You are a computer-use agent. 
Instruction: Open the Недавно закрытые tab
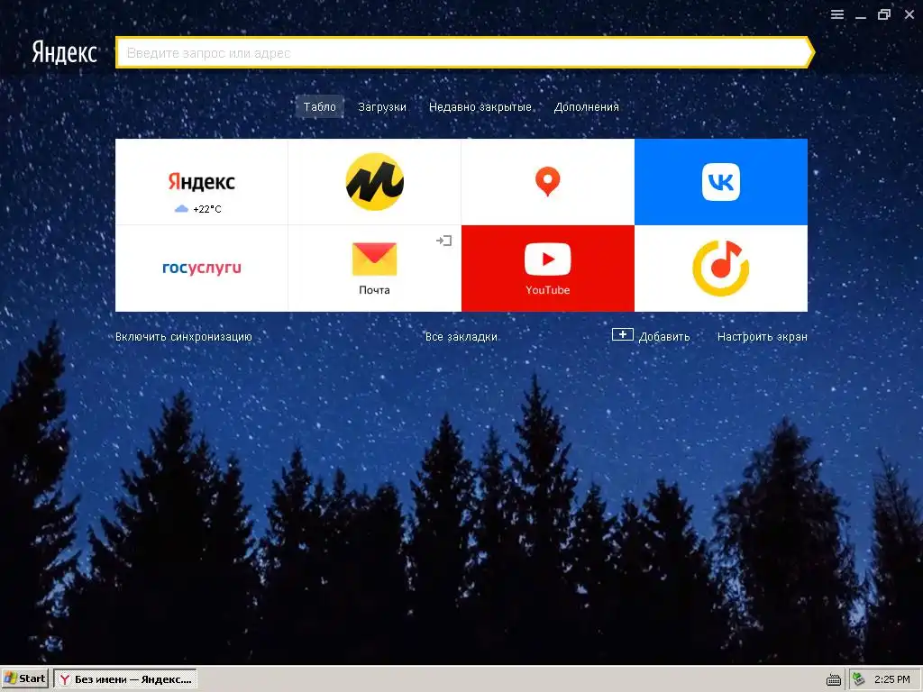(480, 106)
